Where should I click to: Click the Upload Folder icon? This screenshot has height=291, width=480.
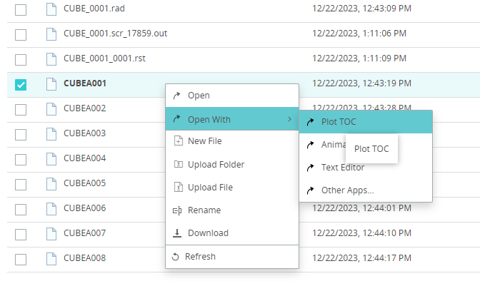coord(178,165)
